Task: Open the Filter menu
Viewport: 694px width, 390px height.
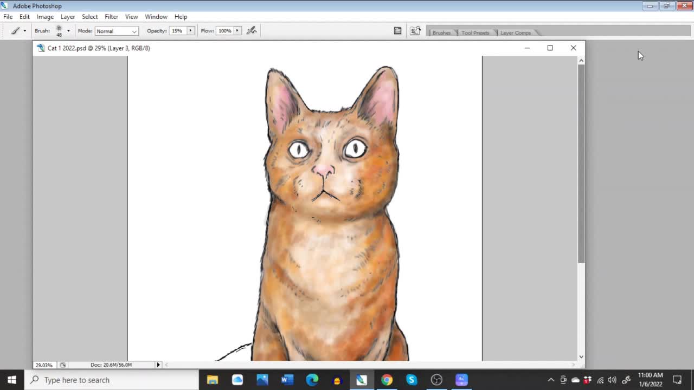Action: pos(111,17)
